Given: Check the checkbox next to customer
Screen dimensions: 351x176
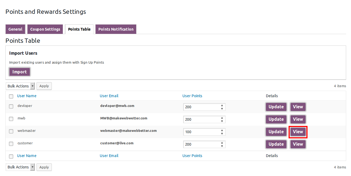Looking at the screenshot, I should [x=11, y=144].
